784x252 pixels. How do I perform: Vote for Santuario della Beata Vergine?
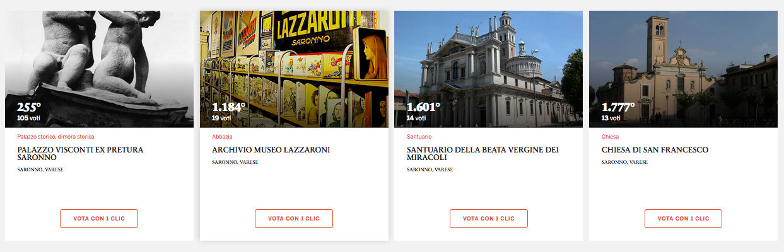pyautogui.click(x=489, y=219)
